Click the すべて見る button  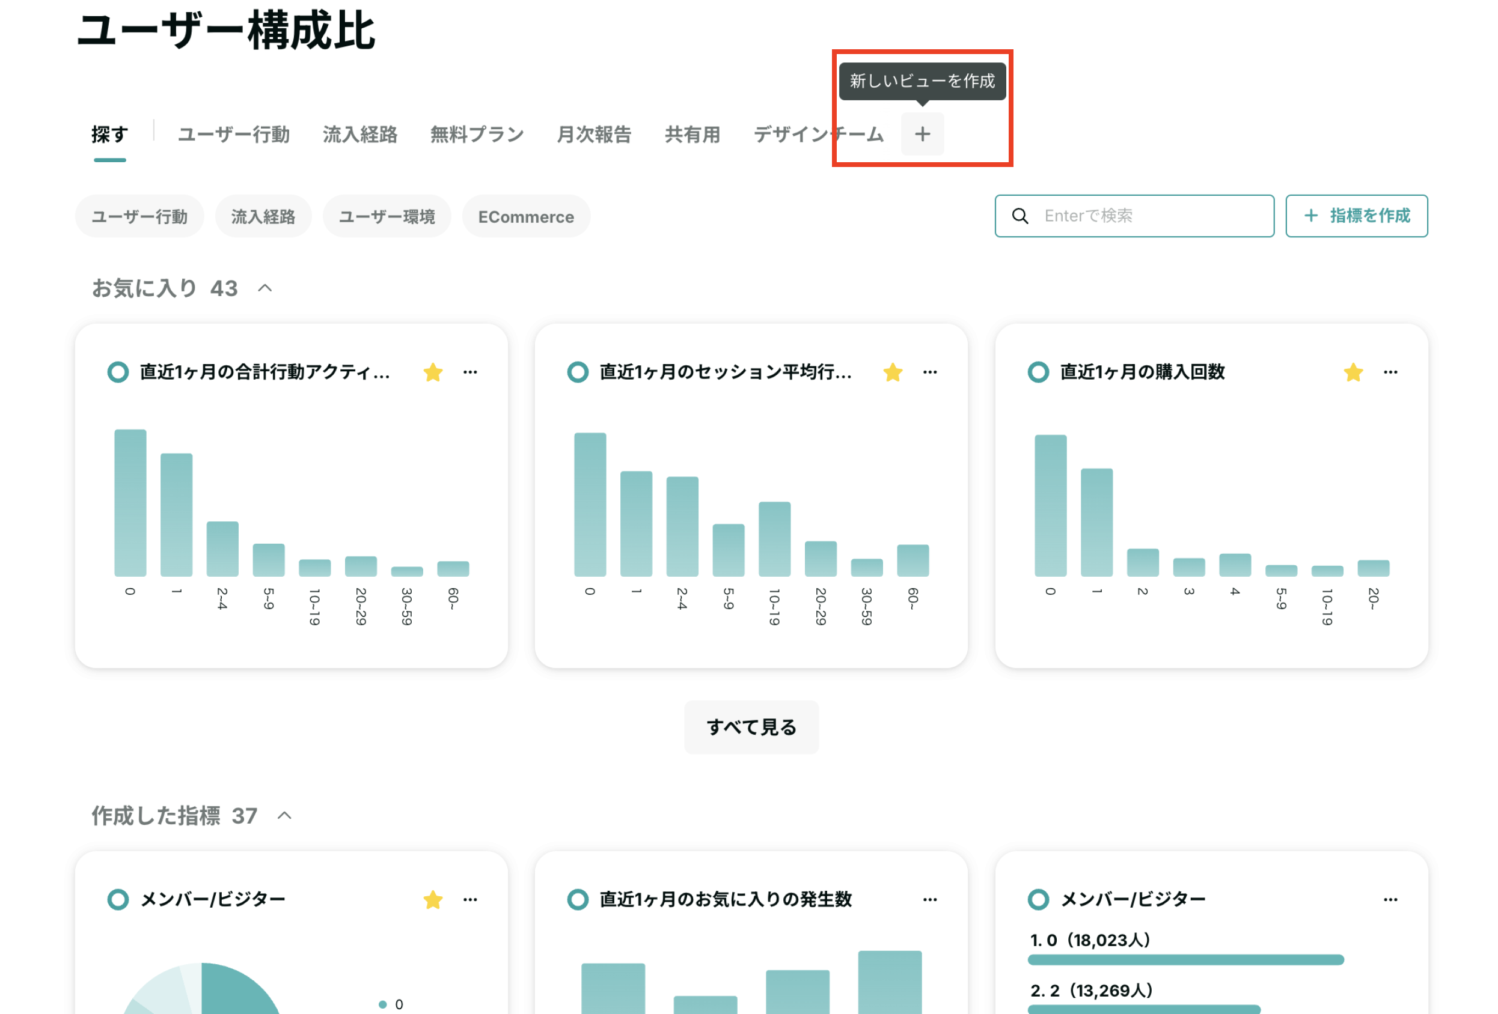[751, 727]
